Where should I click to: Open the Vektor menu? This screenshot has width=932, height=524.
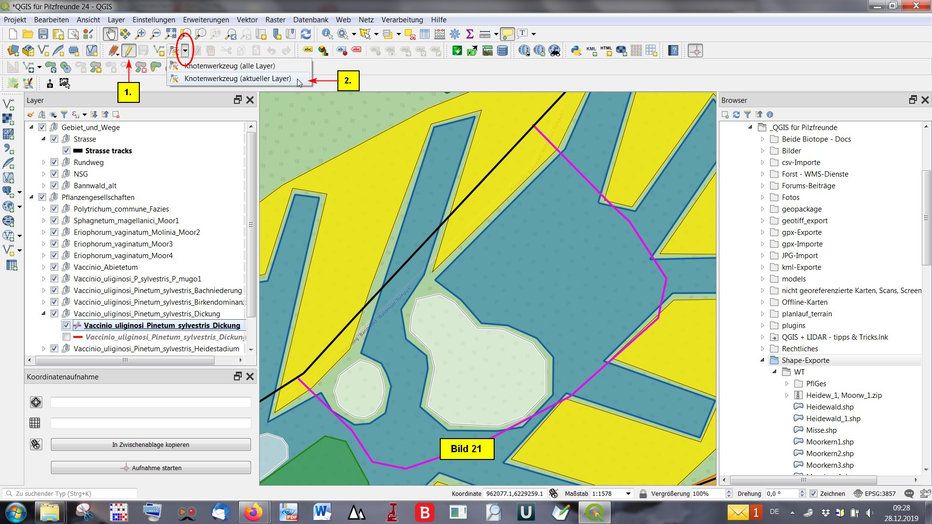(247, 20)
